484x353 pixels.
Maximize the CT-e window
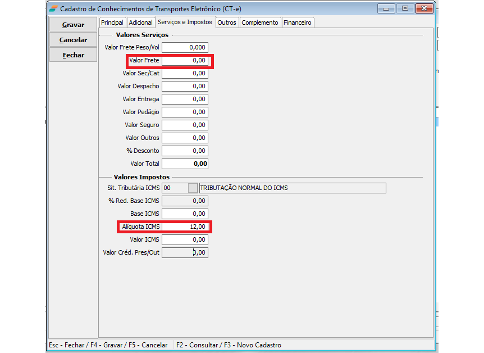coord(404,8)
